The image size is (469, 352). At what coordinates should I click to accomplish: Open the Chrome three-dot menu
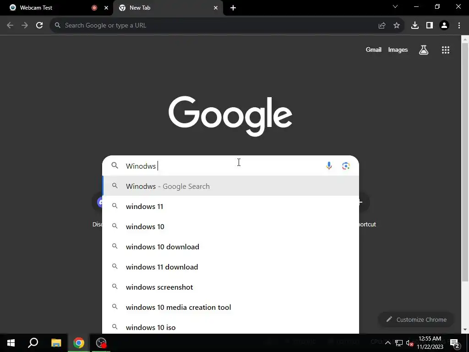459,26
